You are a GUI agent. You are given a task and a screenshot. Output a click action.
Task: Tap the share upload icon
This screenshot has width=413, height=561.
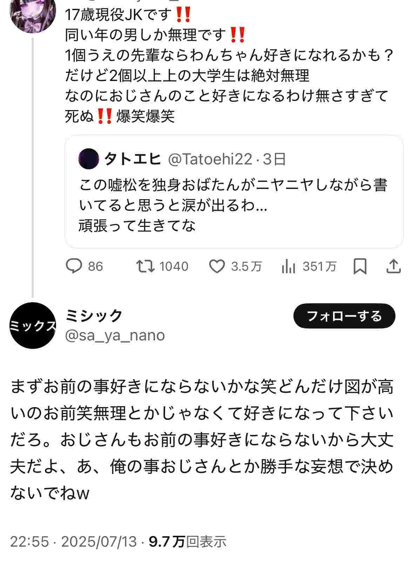[393, 266]
